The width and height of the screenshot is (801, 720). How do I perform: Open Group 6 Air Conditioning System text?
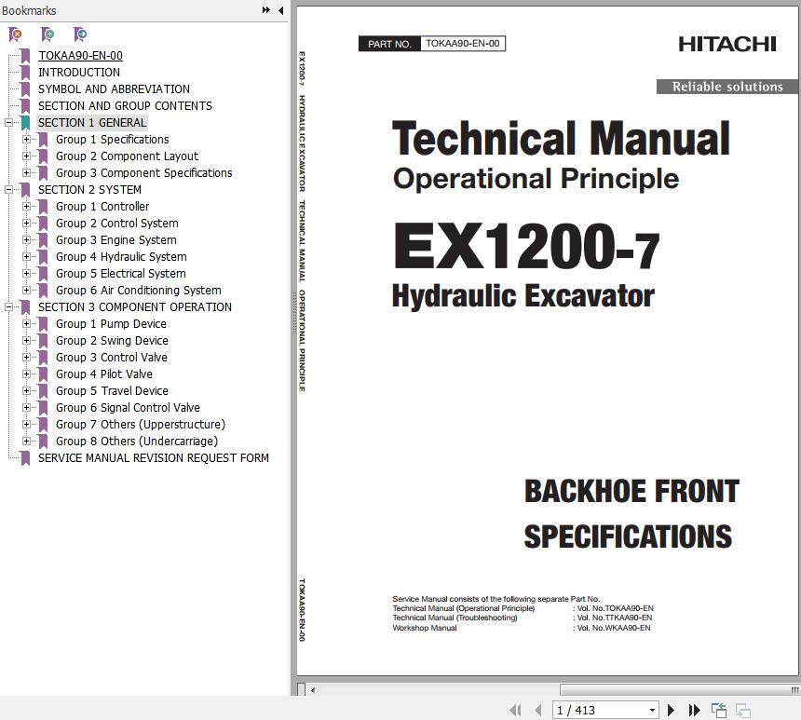139,291
